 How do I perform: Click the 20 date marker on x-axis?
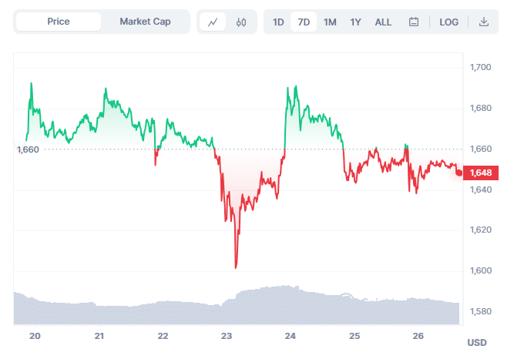click(35, 336)
